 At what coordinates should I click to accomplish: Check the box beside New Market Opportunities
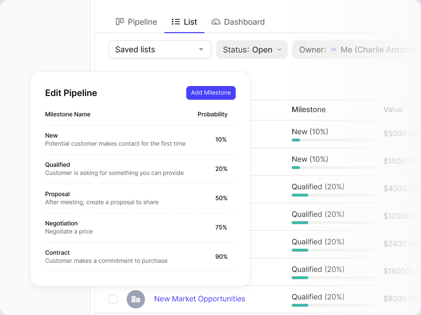113,299
